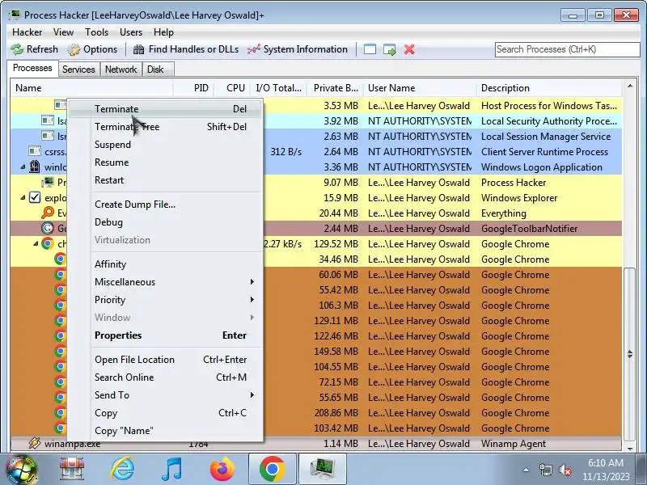
Task: Sort by Description column header
Action: [x=549, y=88]
